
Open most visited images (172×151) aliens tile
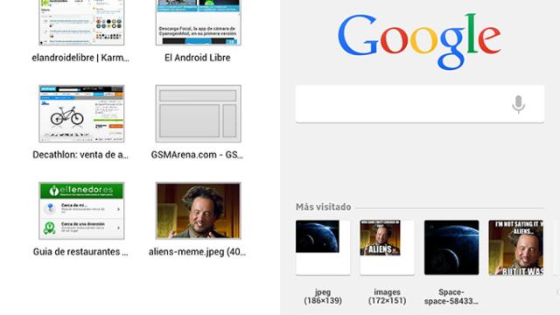[387, 248]
